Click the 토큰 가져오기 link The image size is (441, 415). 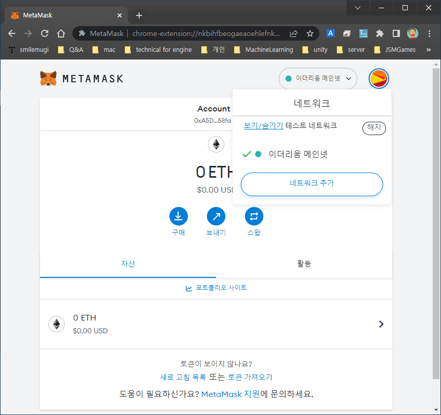click(250, 377)
